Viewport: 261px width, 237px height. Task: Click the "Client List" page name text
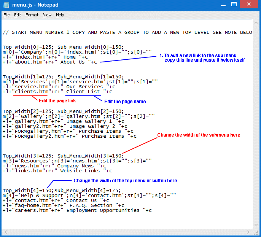tap(83, 92)
